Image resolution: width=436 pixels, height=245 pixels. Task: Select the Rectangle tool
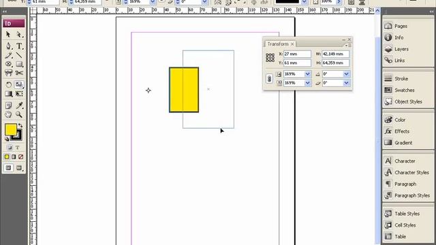(19, 64)
